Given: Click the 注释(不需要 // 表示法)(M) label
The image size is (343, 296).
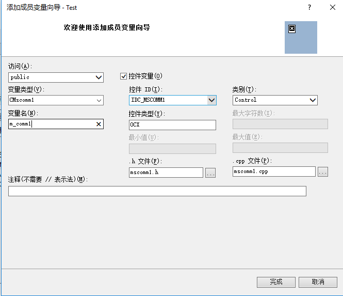Looking at the screenshot, I should click(48, 179).
